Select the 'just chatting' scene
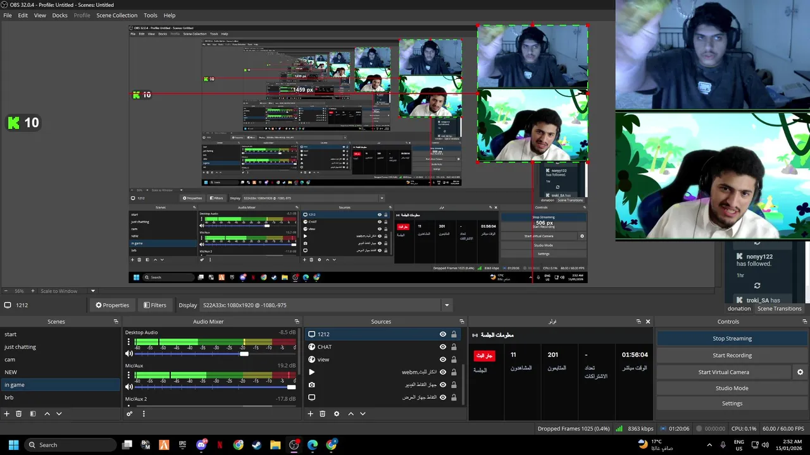 (x=60, y=347)
